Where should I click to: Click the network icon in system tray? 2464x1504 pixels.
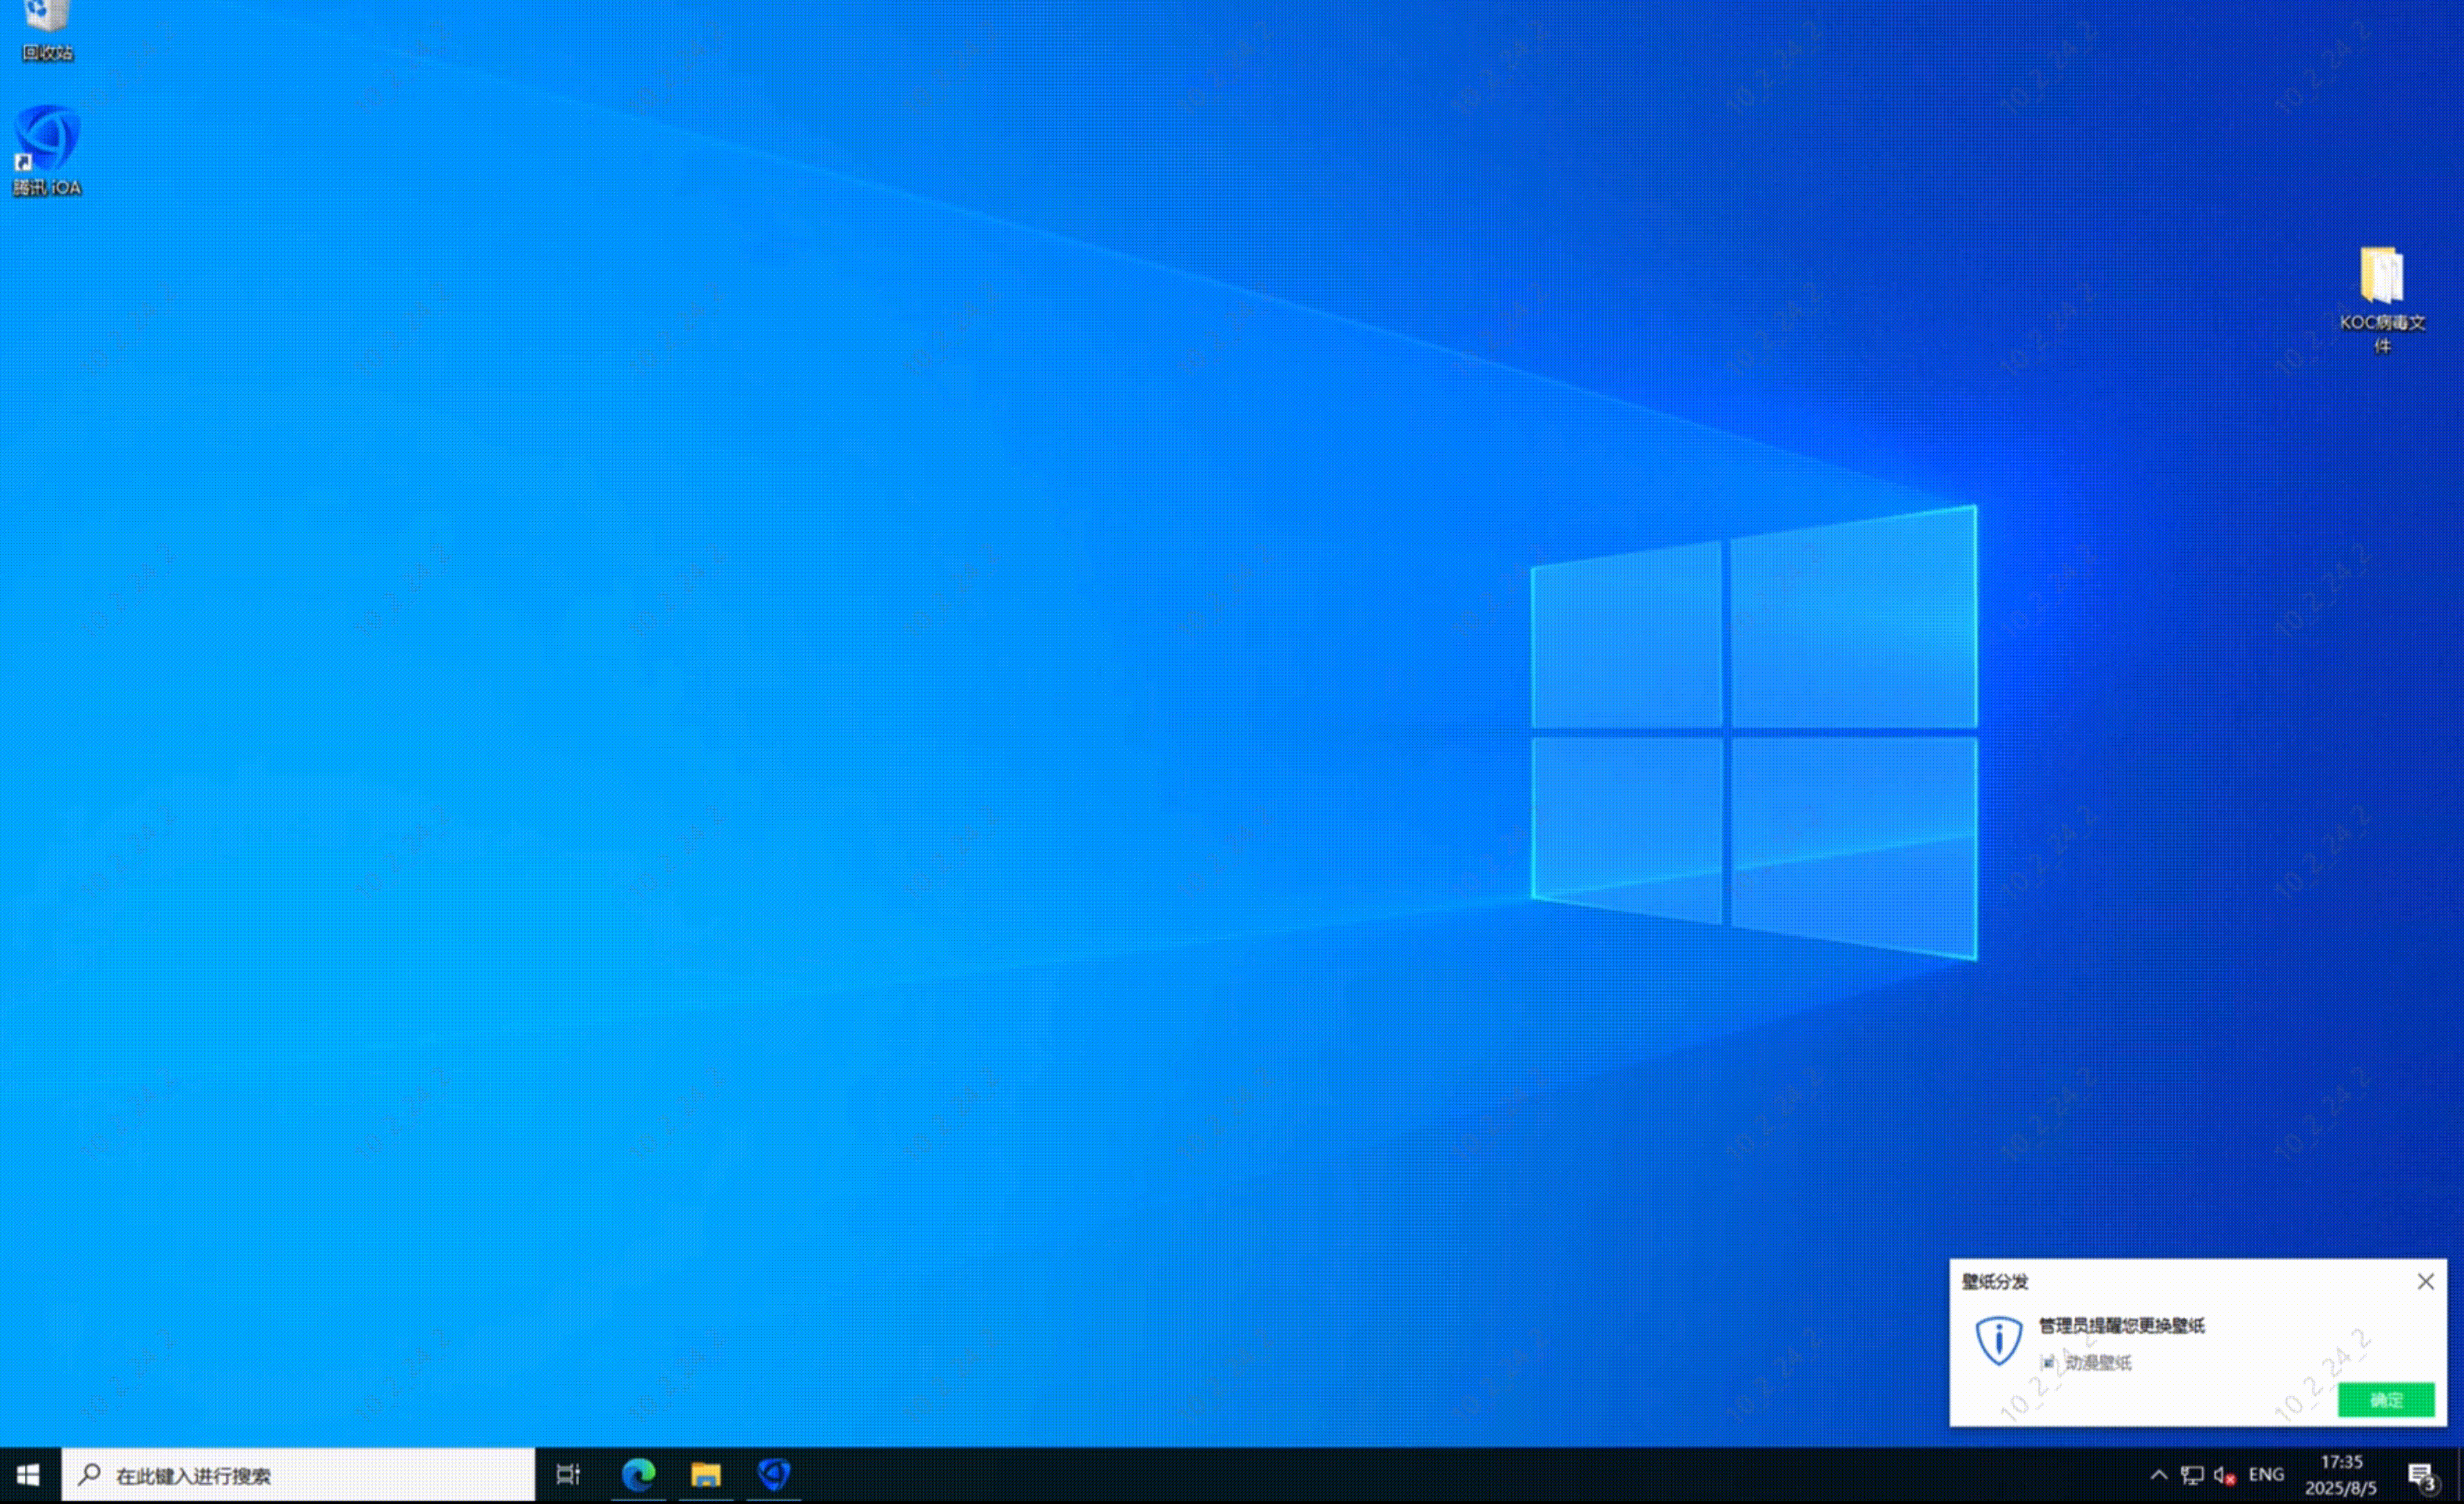[2192, 1475]
